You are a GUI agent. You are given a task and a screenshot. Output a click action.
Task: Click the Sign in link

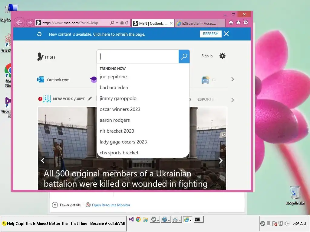click(x=207, y=56)
